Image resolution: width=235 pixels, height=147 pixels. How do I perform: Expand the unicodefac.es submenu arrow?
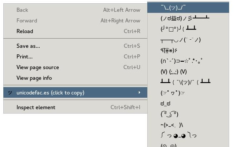pos(140,92)
